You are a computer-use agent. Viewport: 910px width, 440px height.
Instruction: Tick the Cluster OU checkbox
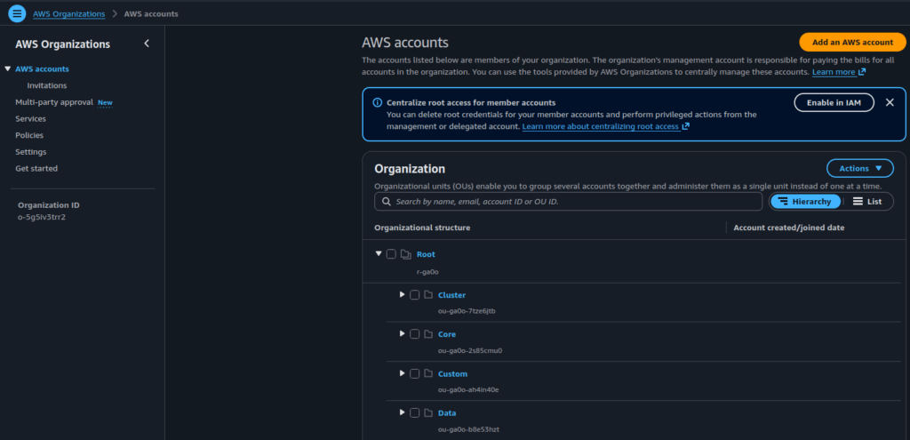click(x=414, y=295)
